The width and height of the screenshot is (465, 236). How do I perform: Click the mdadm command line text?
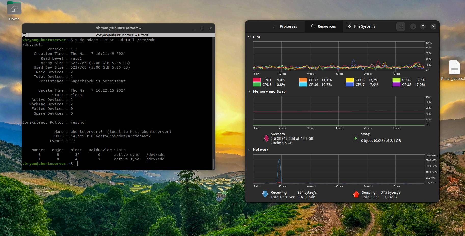coord(115,40)
